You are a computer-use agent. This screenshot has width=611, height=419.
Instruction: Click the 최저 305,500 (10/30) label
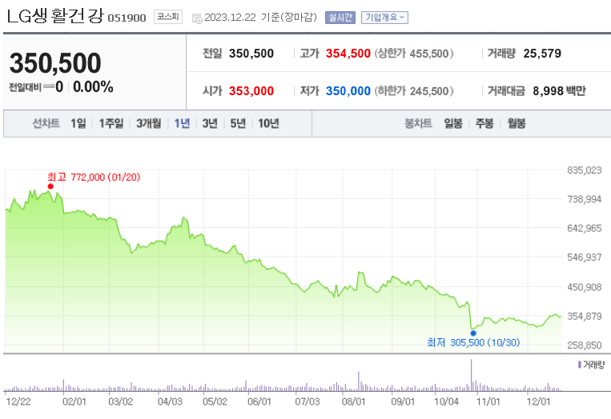coord(473,343)
